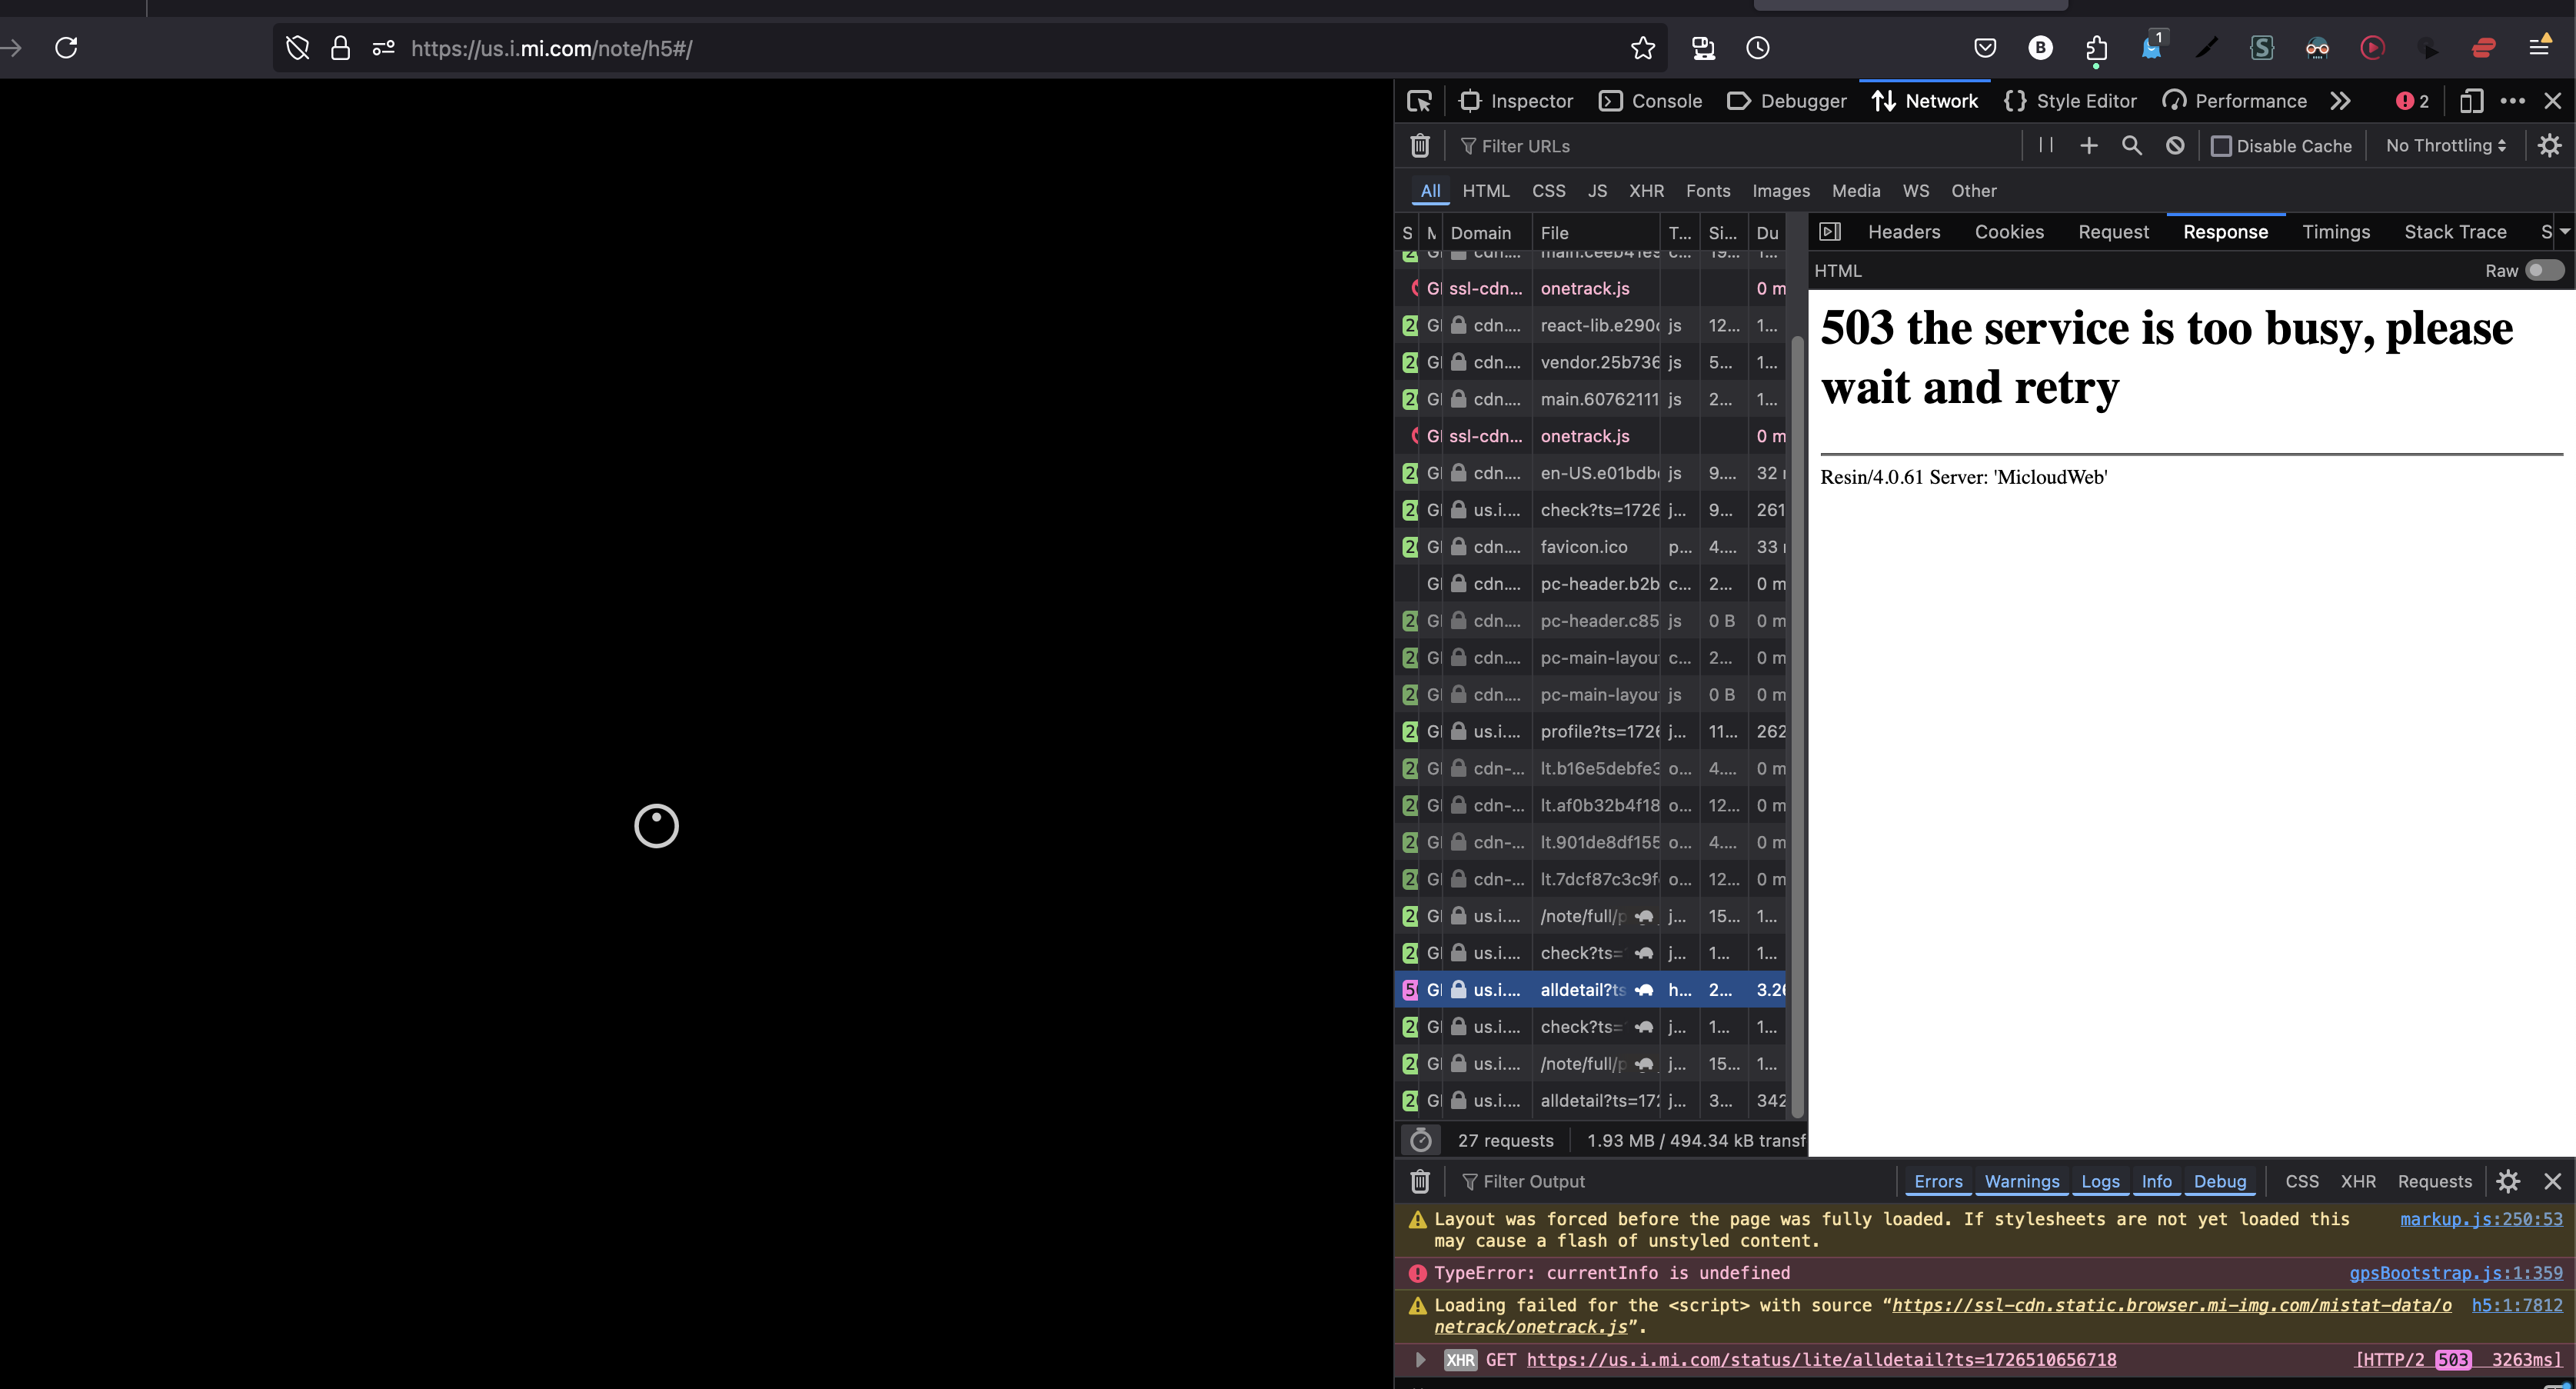The image size is (2576, 1389).
Task: Open console settings gear
Action: point(2507,1181)
